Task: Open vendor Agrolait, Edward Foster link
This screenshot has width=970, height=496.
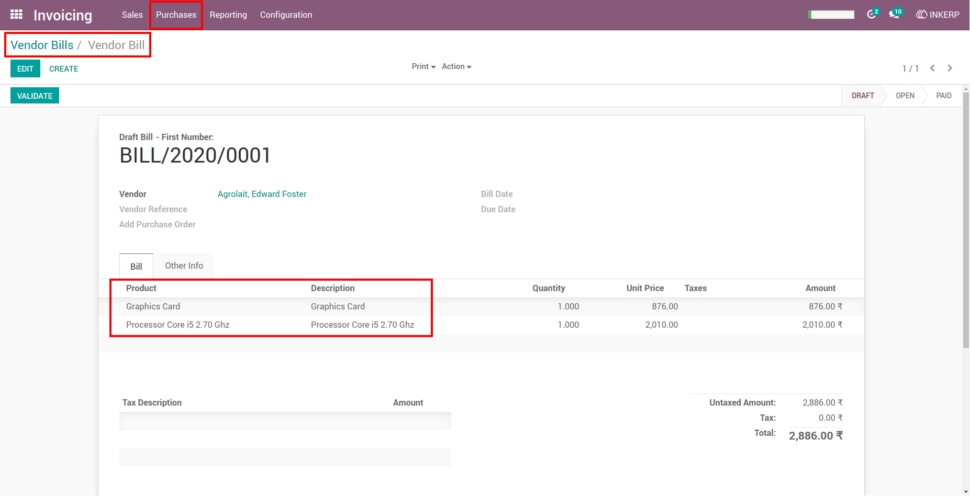Action: tap(262, 194)
